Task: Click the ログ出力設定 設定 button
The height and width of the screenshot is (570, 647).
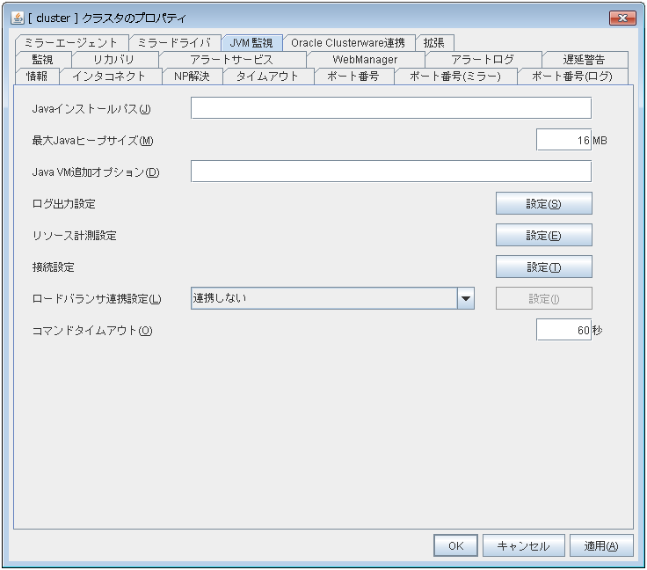Action: pyautogui.click(x=543, y=204)
